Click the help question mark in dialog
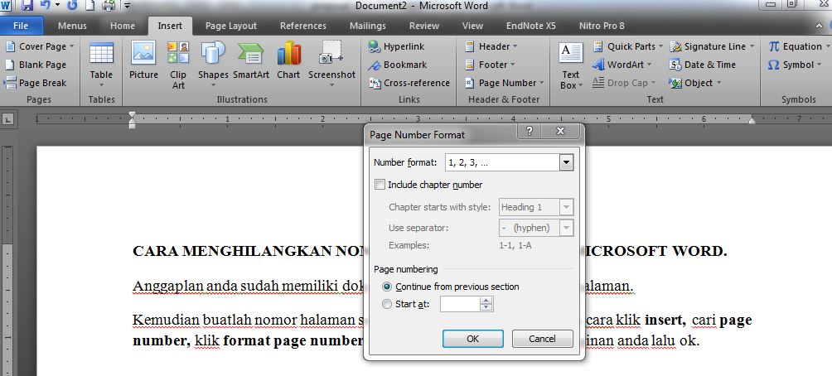832x376 pixels. 530,132
